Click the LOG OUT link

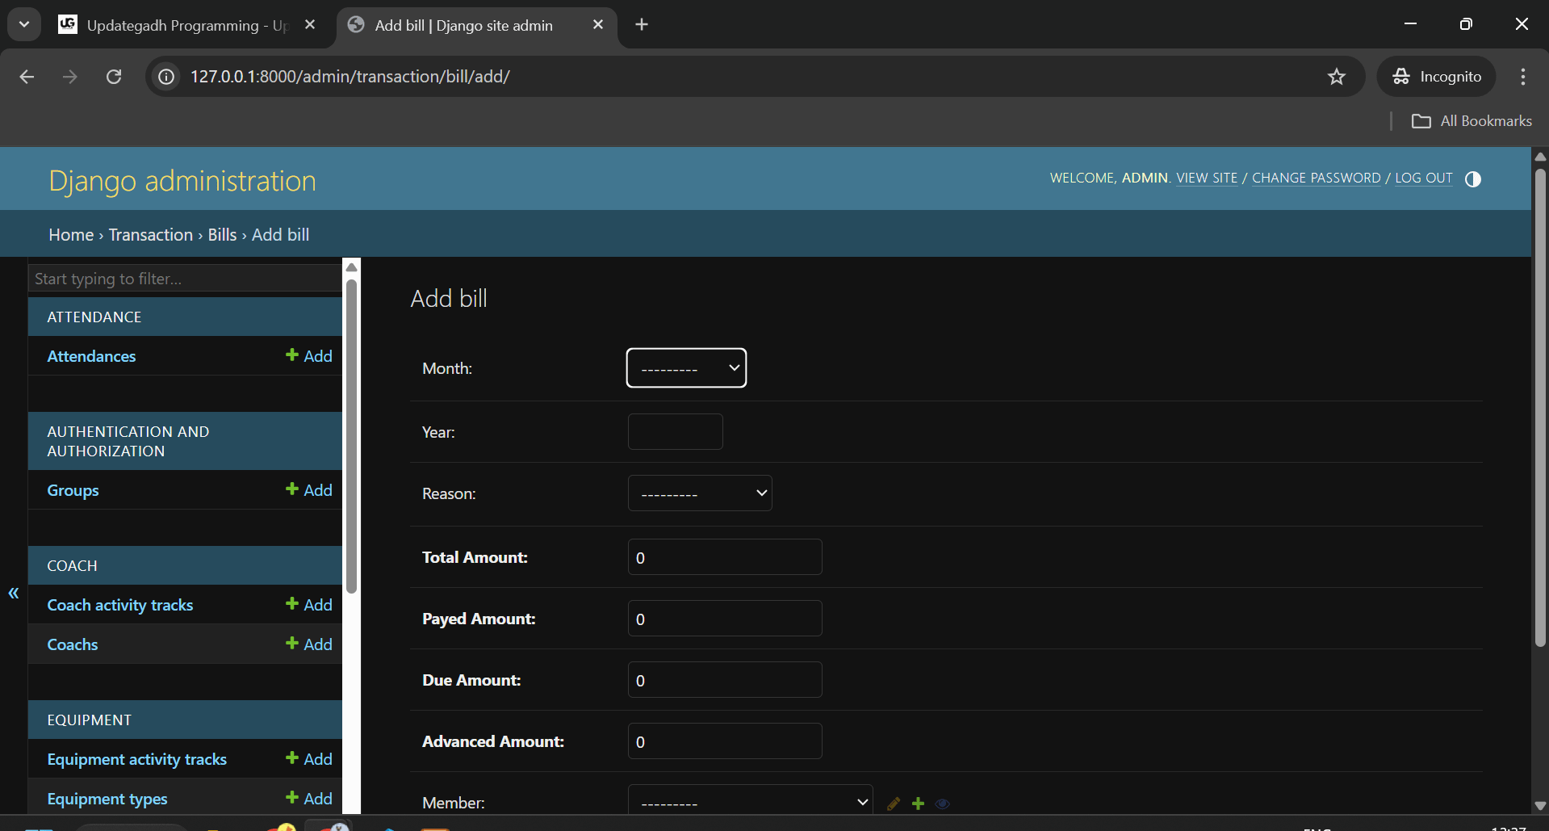1424,177
